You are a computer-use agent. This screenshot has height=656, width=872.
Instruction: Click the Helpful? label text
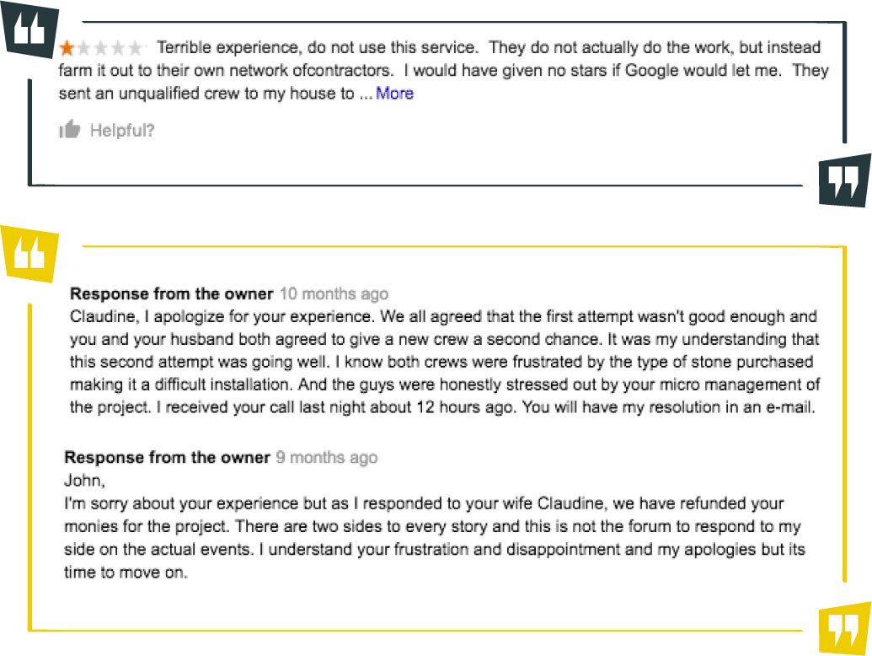coord(122,130)
